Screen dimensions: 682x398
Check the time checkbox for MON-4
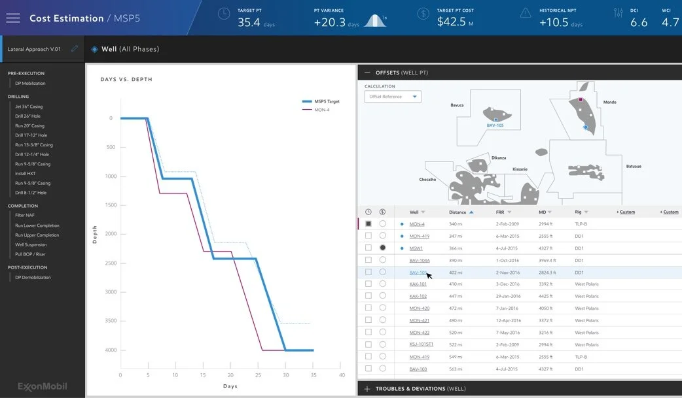pyautogui.click(x=368, y=224)
